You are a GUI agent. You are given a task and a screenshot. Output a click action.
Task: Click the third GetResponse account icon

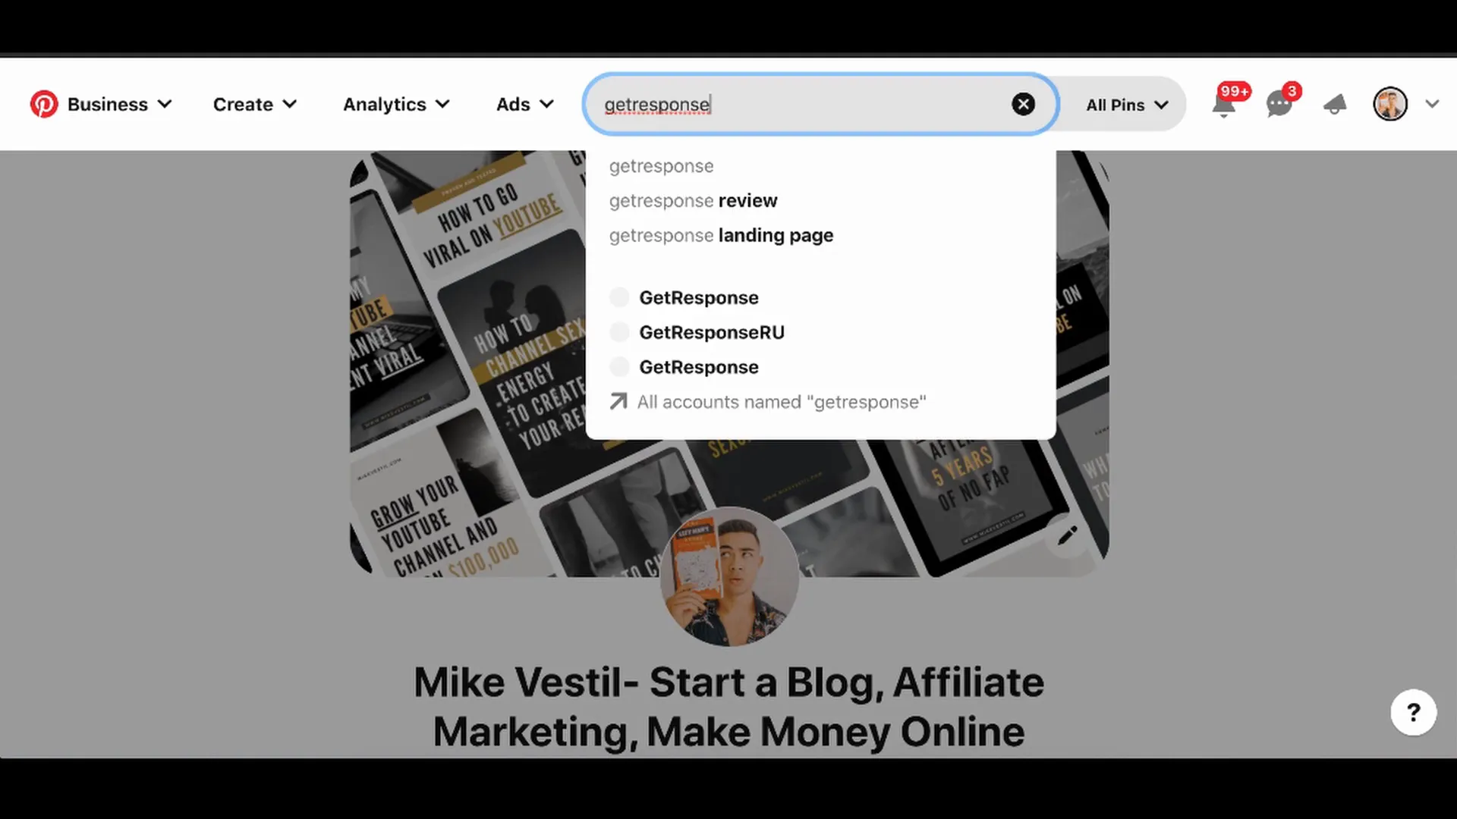619,366
